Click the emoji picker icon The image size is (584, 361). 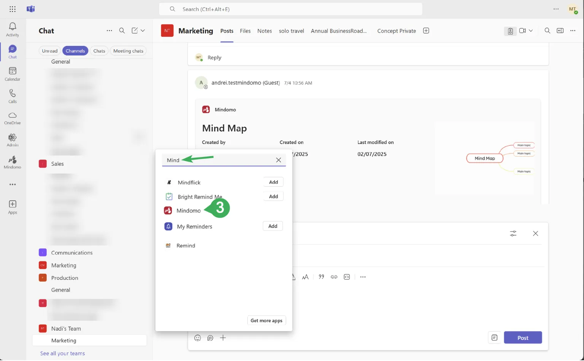click(197, 338)
